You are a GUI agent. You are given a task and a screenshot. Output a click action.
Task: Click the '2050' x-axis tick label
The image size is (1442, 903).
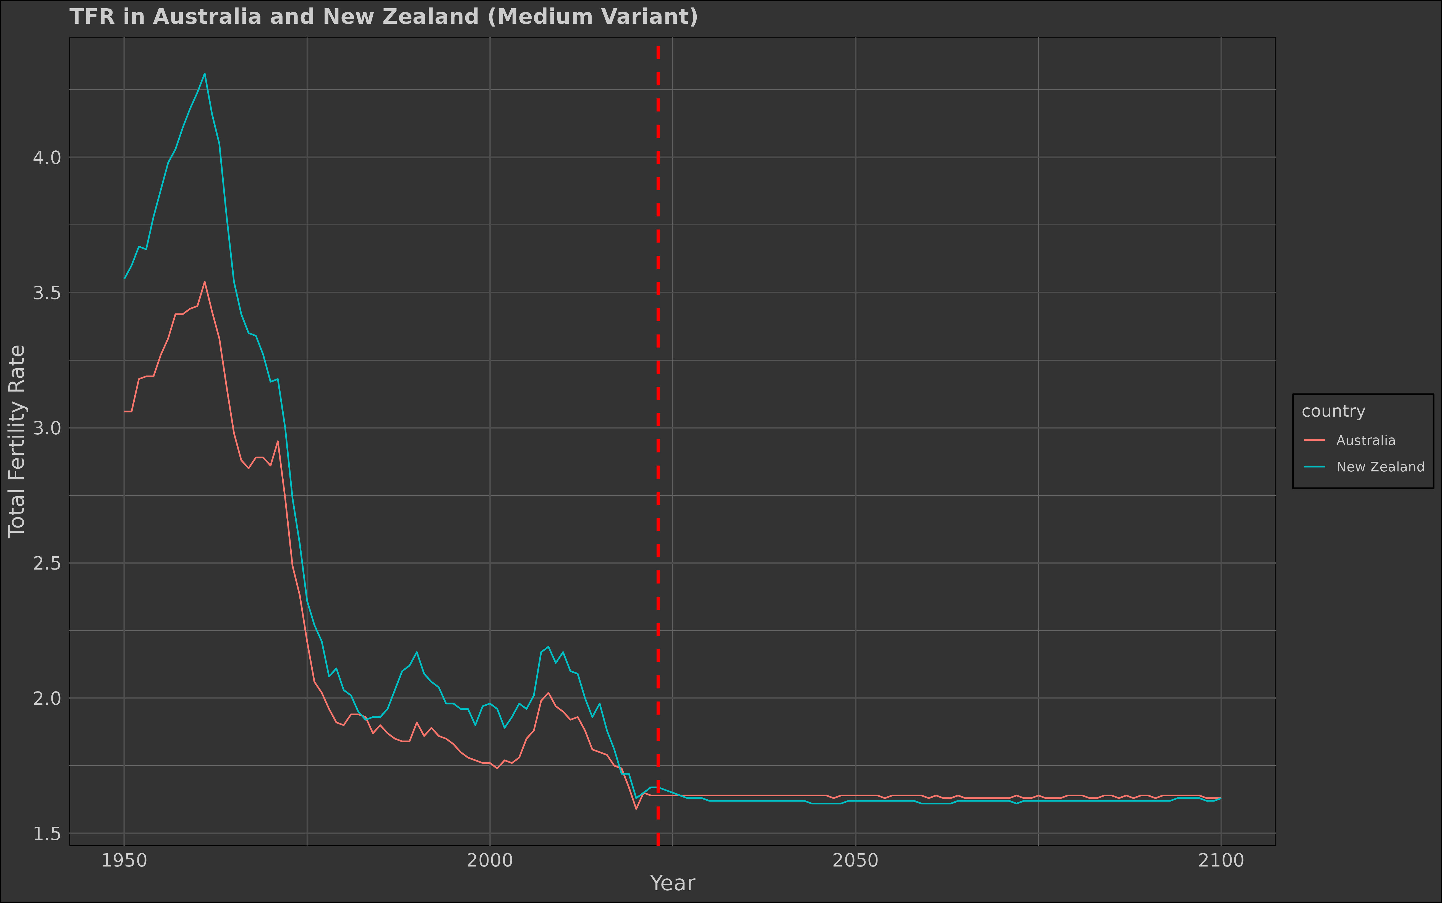click(x=856, y=861)
